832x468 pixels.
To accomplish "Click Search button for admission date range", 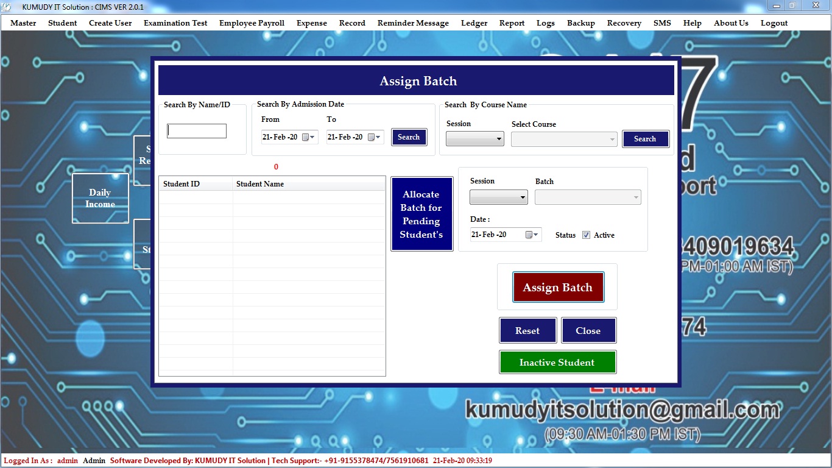I will click(409, 137).
